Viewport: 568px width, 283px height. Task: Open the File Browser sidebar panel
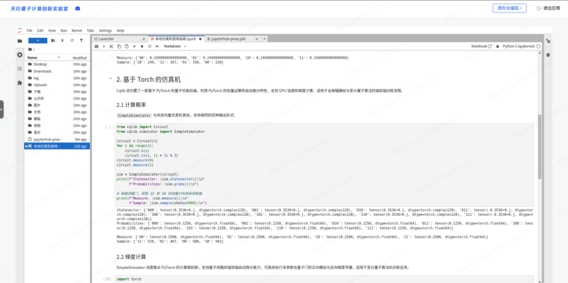pos(20,41)
